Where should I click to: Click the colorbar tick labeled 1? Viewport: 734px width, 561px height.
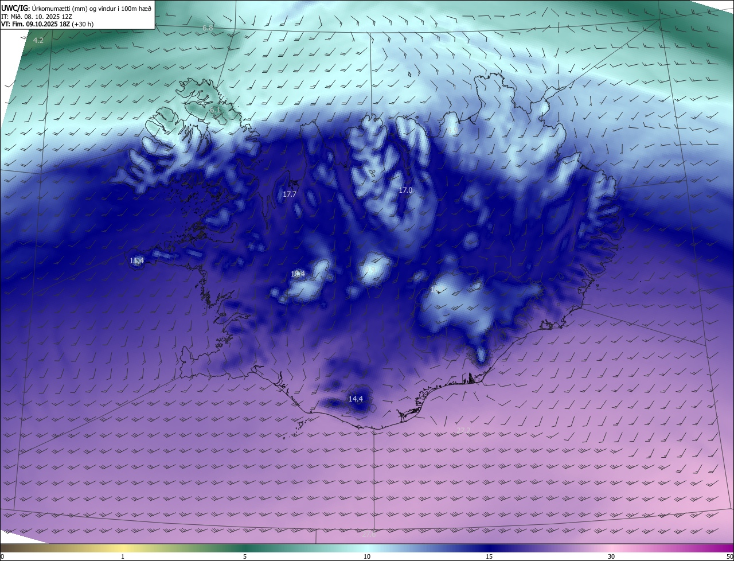[123, 556]
